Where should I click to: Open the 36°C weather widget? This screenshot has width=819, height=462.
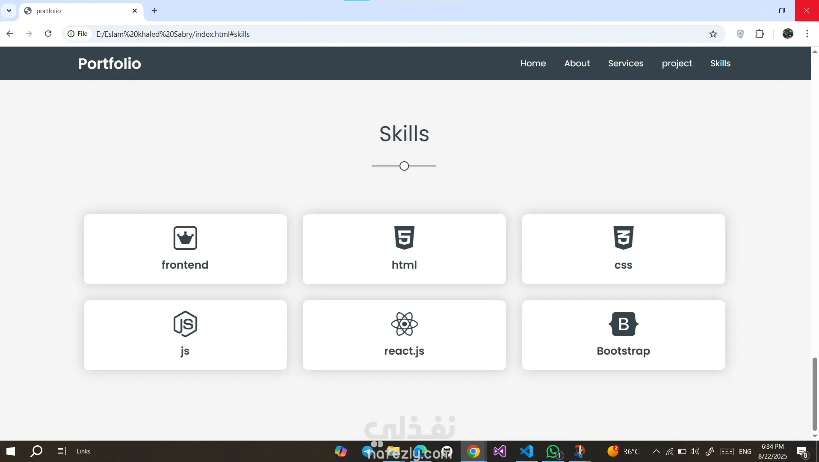[624, 451]
